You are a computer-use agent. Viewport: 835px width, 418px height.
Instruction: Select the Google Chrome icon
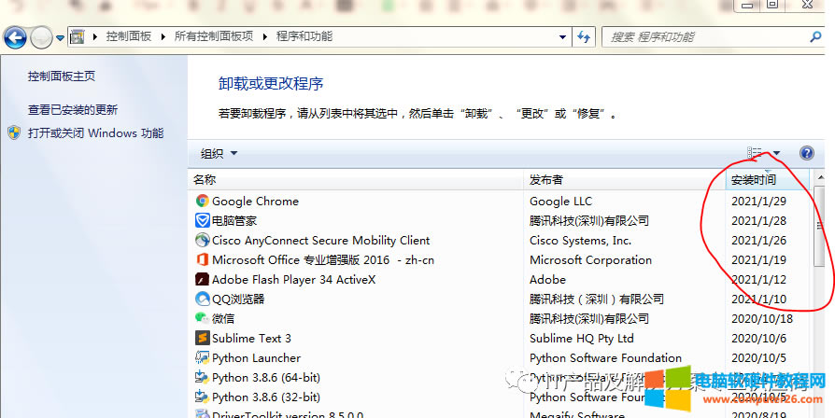pos(202,201)
